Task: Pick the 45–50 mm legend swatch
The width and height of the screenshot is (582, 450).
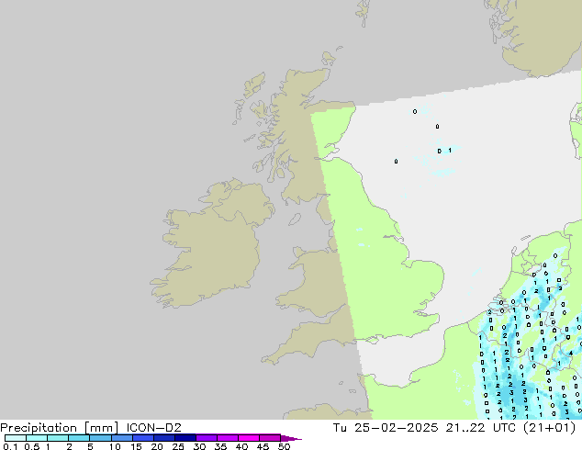Action: click(x=270, y=438)
